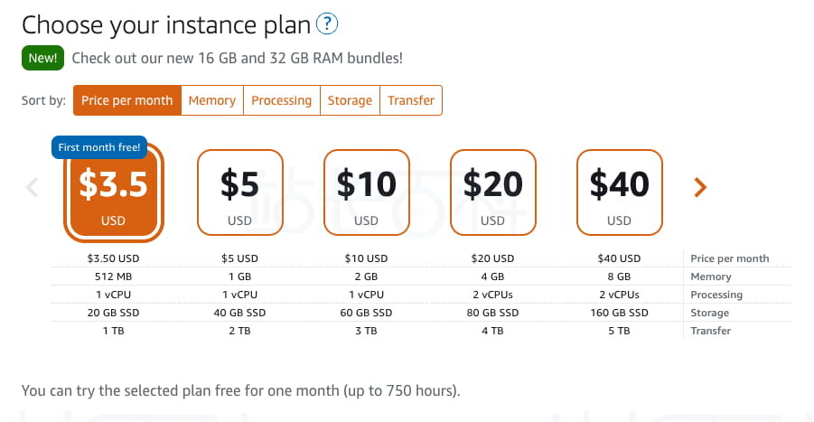This screenshot has height=422, width=814.
Task: Choose the $40 USD plan card
Action: (619, 191)
